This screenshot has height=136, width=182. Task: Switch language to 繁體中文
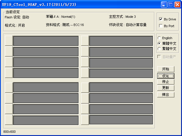tap(159, 48)
